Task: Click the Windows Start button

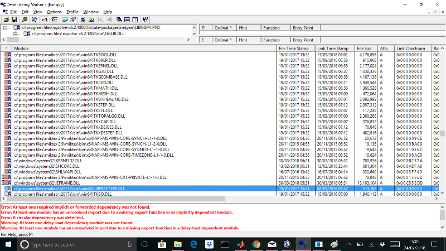Action: tap(8, 244)
